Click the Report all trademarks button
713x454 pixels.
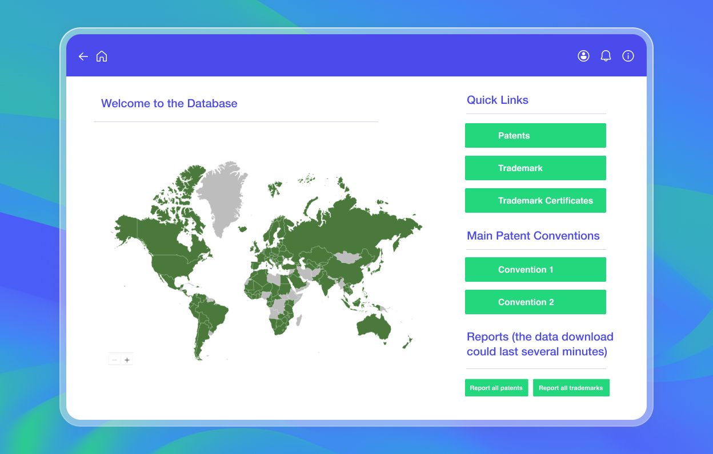point(571,388)
